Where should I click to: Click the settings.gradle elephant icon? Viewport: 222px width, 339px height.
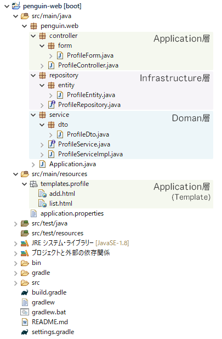coord(25,332)
